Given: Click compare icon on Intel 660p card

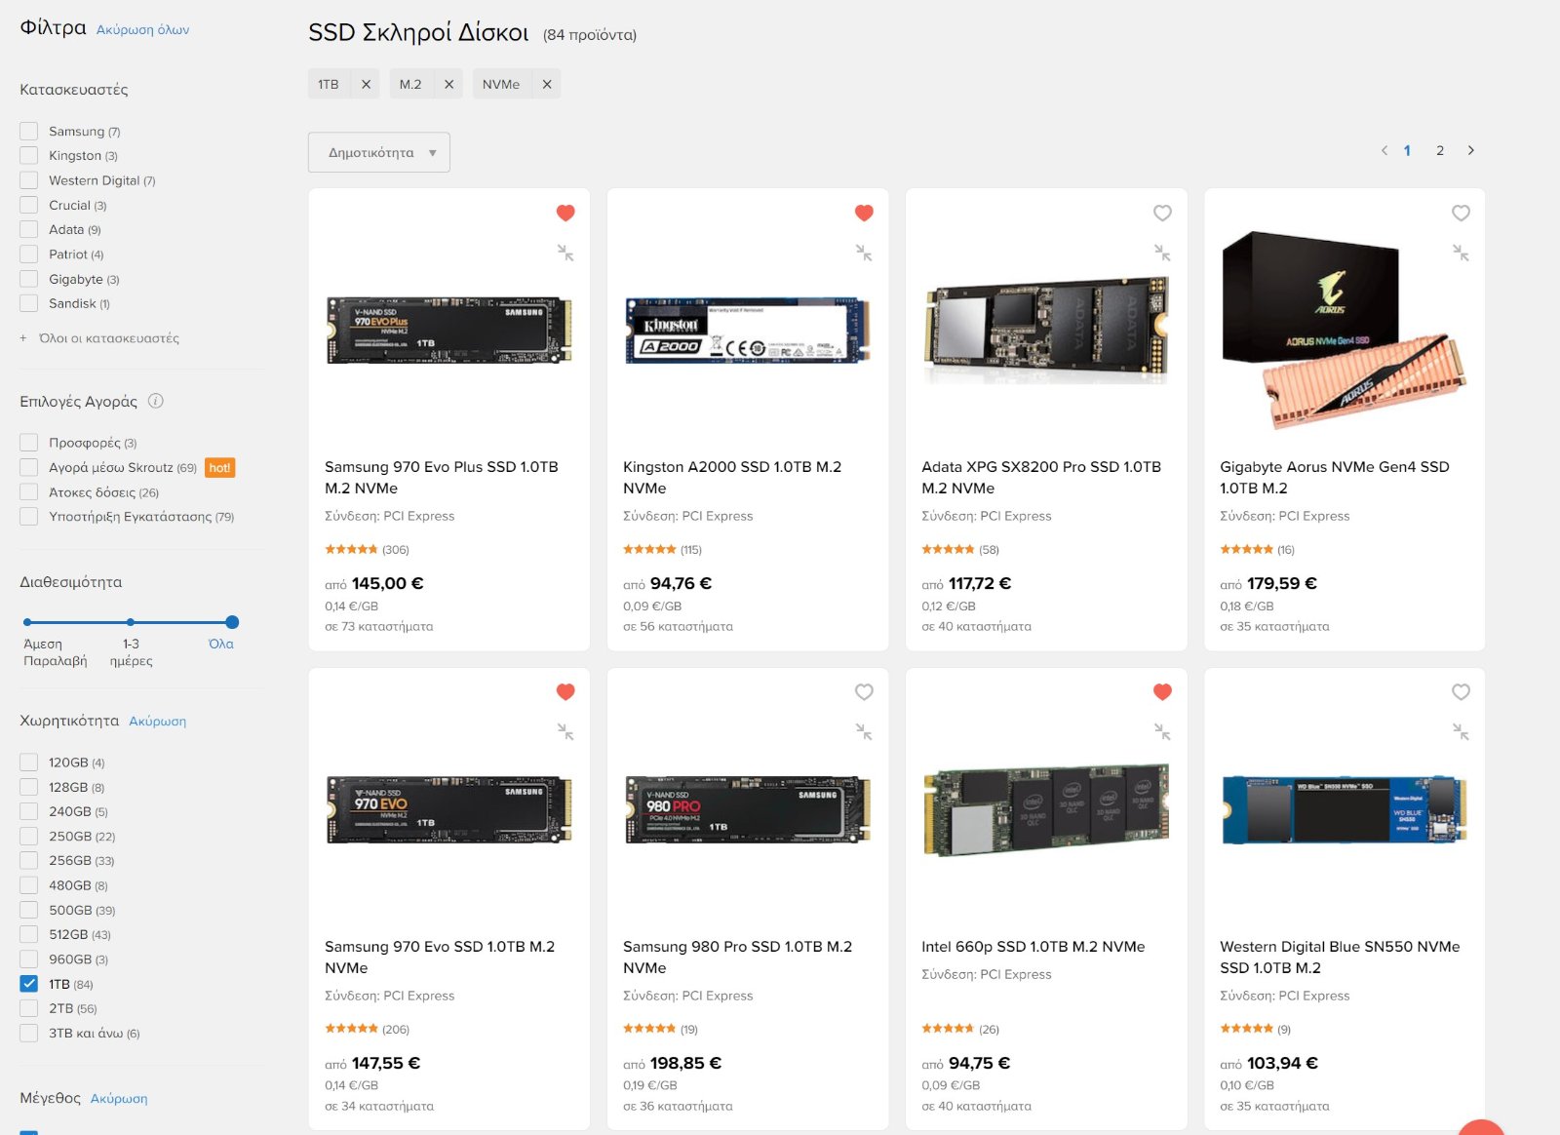Looking at the screenshot, I should [x=1162, y=731].
